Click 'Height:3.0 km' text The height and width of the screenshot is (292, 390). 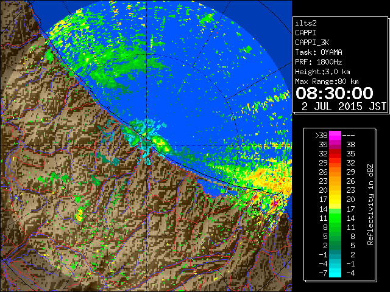(x=322, y=72)
